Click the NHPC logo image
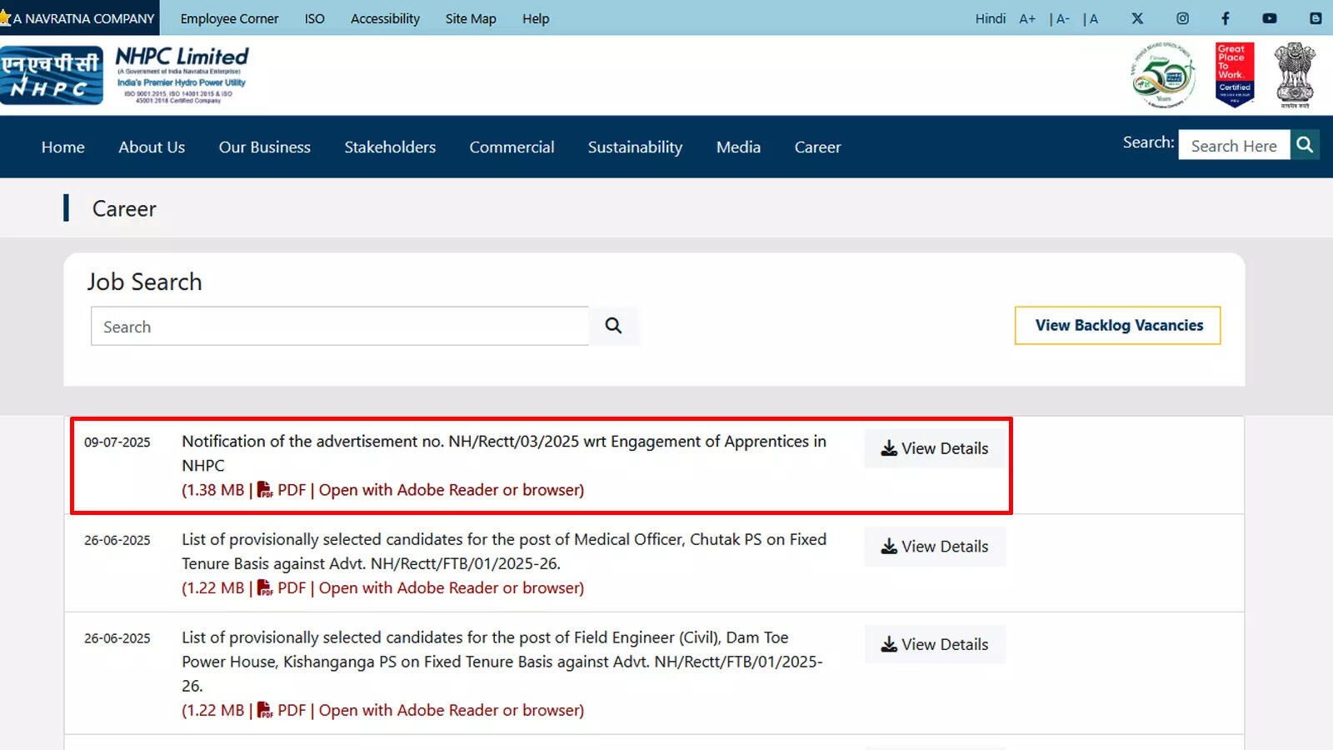Screen dimensions: 1333x750 pos(52,76)
